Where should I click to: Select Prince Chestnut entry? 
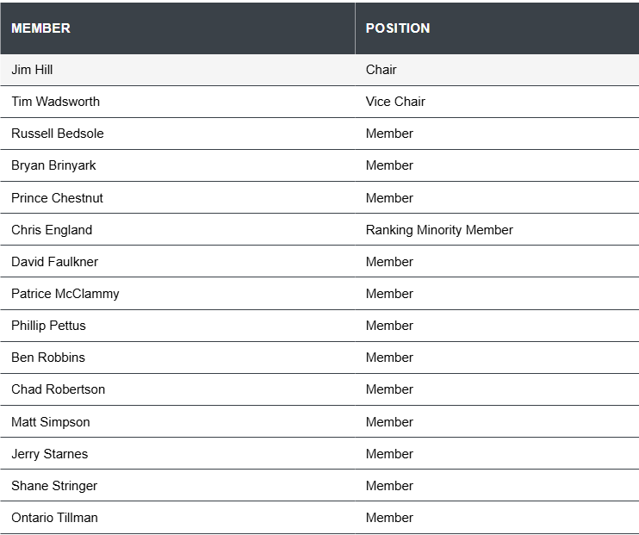(57, 198)
